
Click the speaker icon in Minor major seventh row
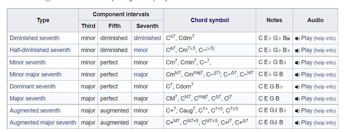coord(297,74)
